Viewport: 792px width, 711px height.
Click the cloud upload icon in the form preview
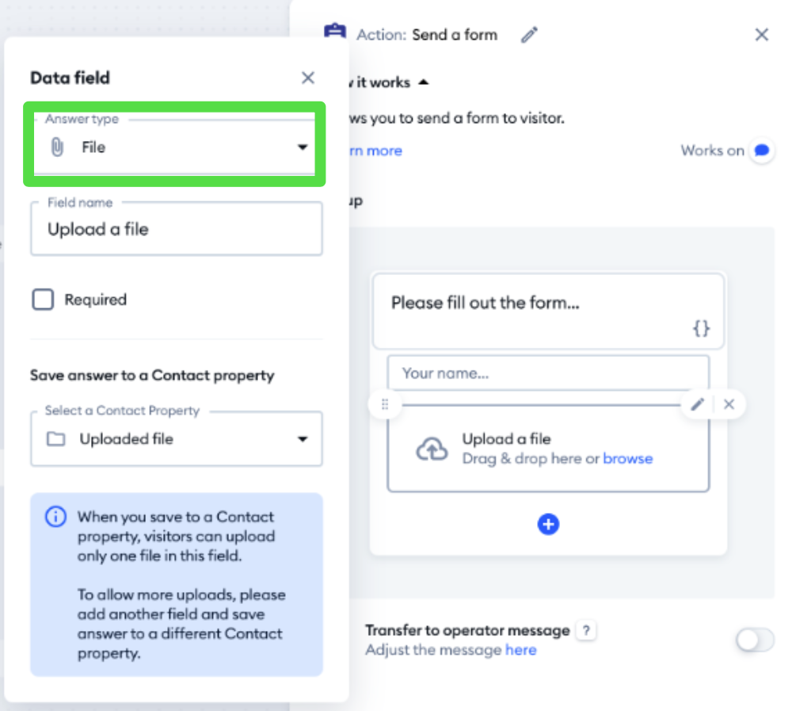[432, 449]
